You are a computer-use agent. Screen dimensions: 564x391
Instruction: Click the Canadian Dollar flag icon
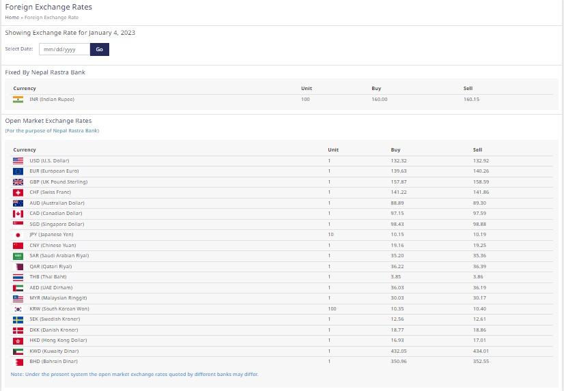point(18,214)
